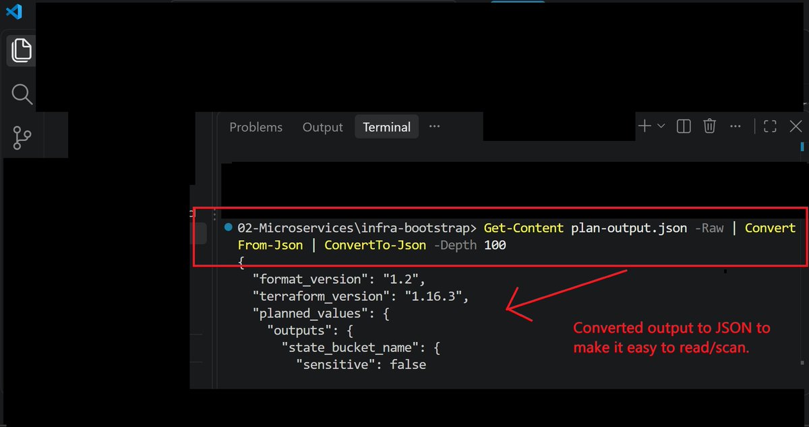Click the terraform_version "1.16.3" line
The width and height of the screenshot is (809, 427).
(360, 295)
